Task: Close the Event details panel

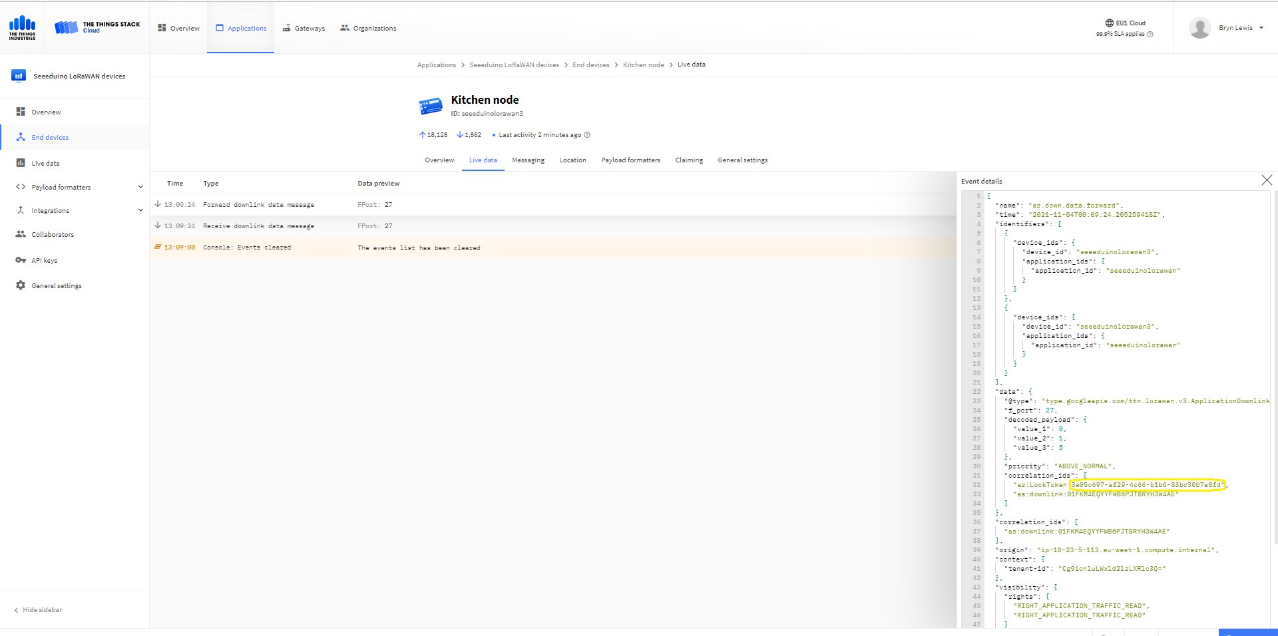Action: pyautogui.click(x=1266, y=180)
